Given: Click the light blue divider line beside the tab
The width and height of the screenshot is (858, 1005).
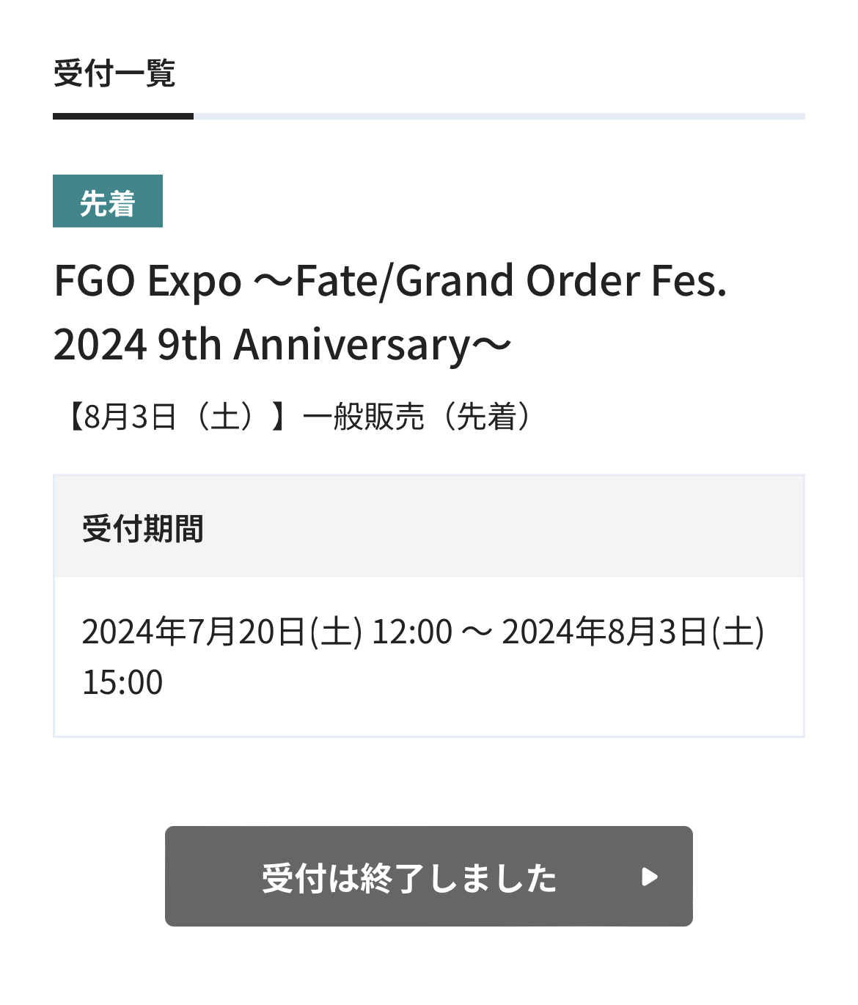Looking at the screenshot, I should 499,116.
